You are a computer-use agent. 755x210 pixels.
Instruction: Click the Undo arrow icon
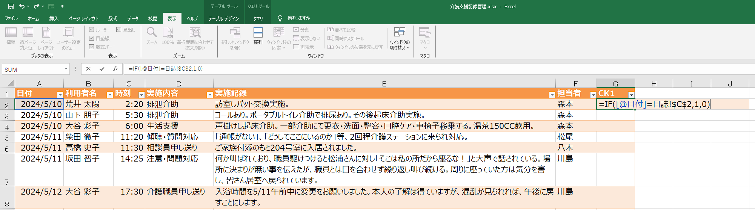click(22, 6)
